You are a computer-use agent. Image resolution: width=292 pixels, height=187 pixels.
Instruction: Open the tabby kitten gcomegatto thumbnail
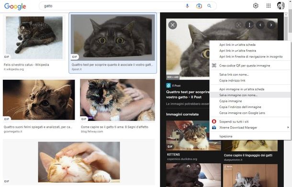(39, 100)
